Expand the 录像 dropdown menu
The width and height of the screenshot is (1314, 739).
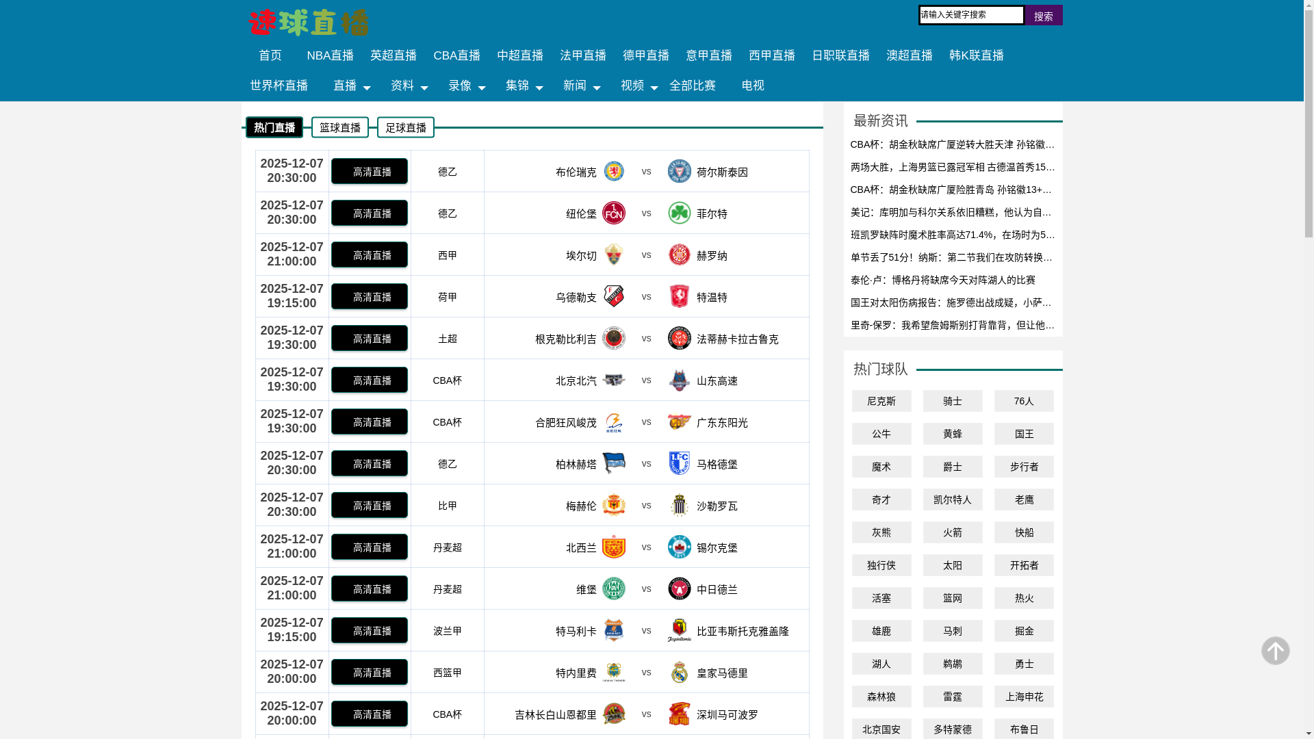pos(465,86)
